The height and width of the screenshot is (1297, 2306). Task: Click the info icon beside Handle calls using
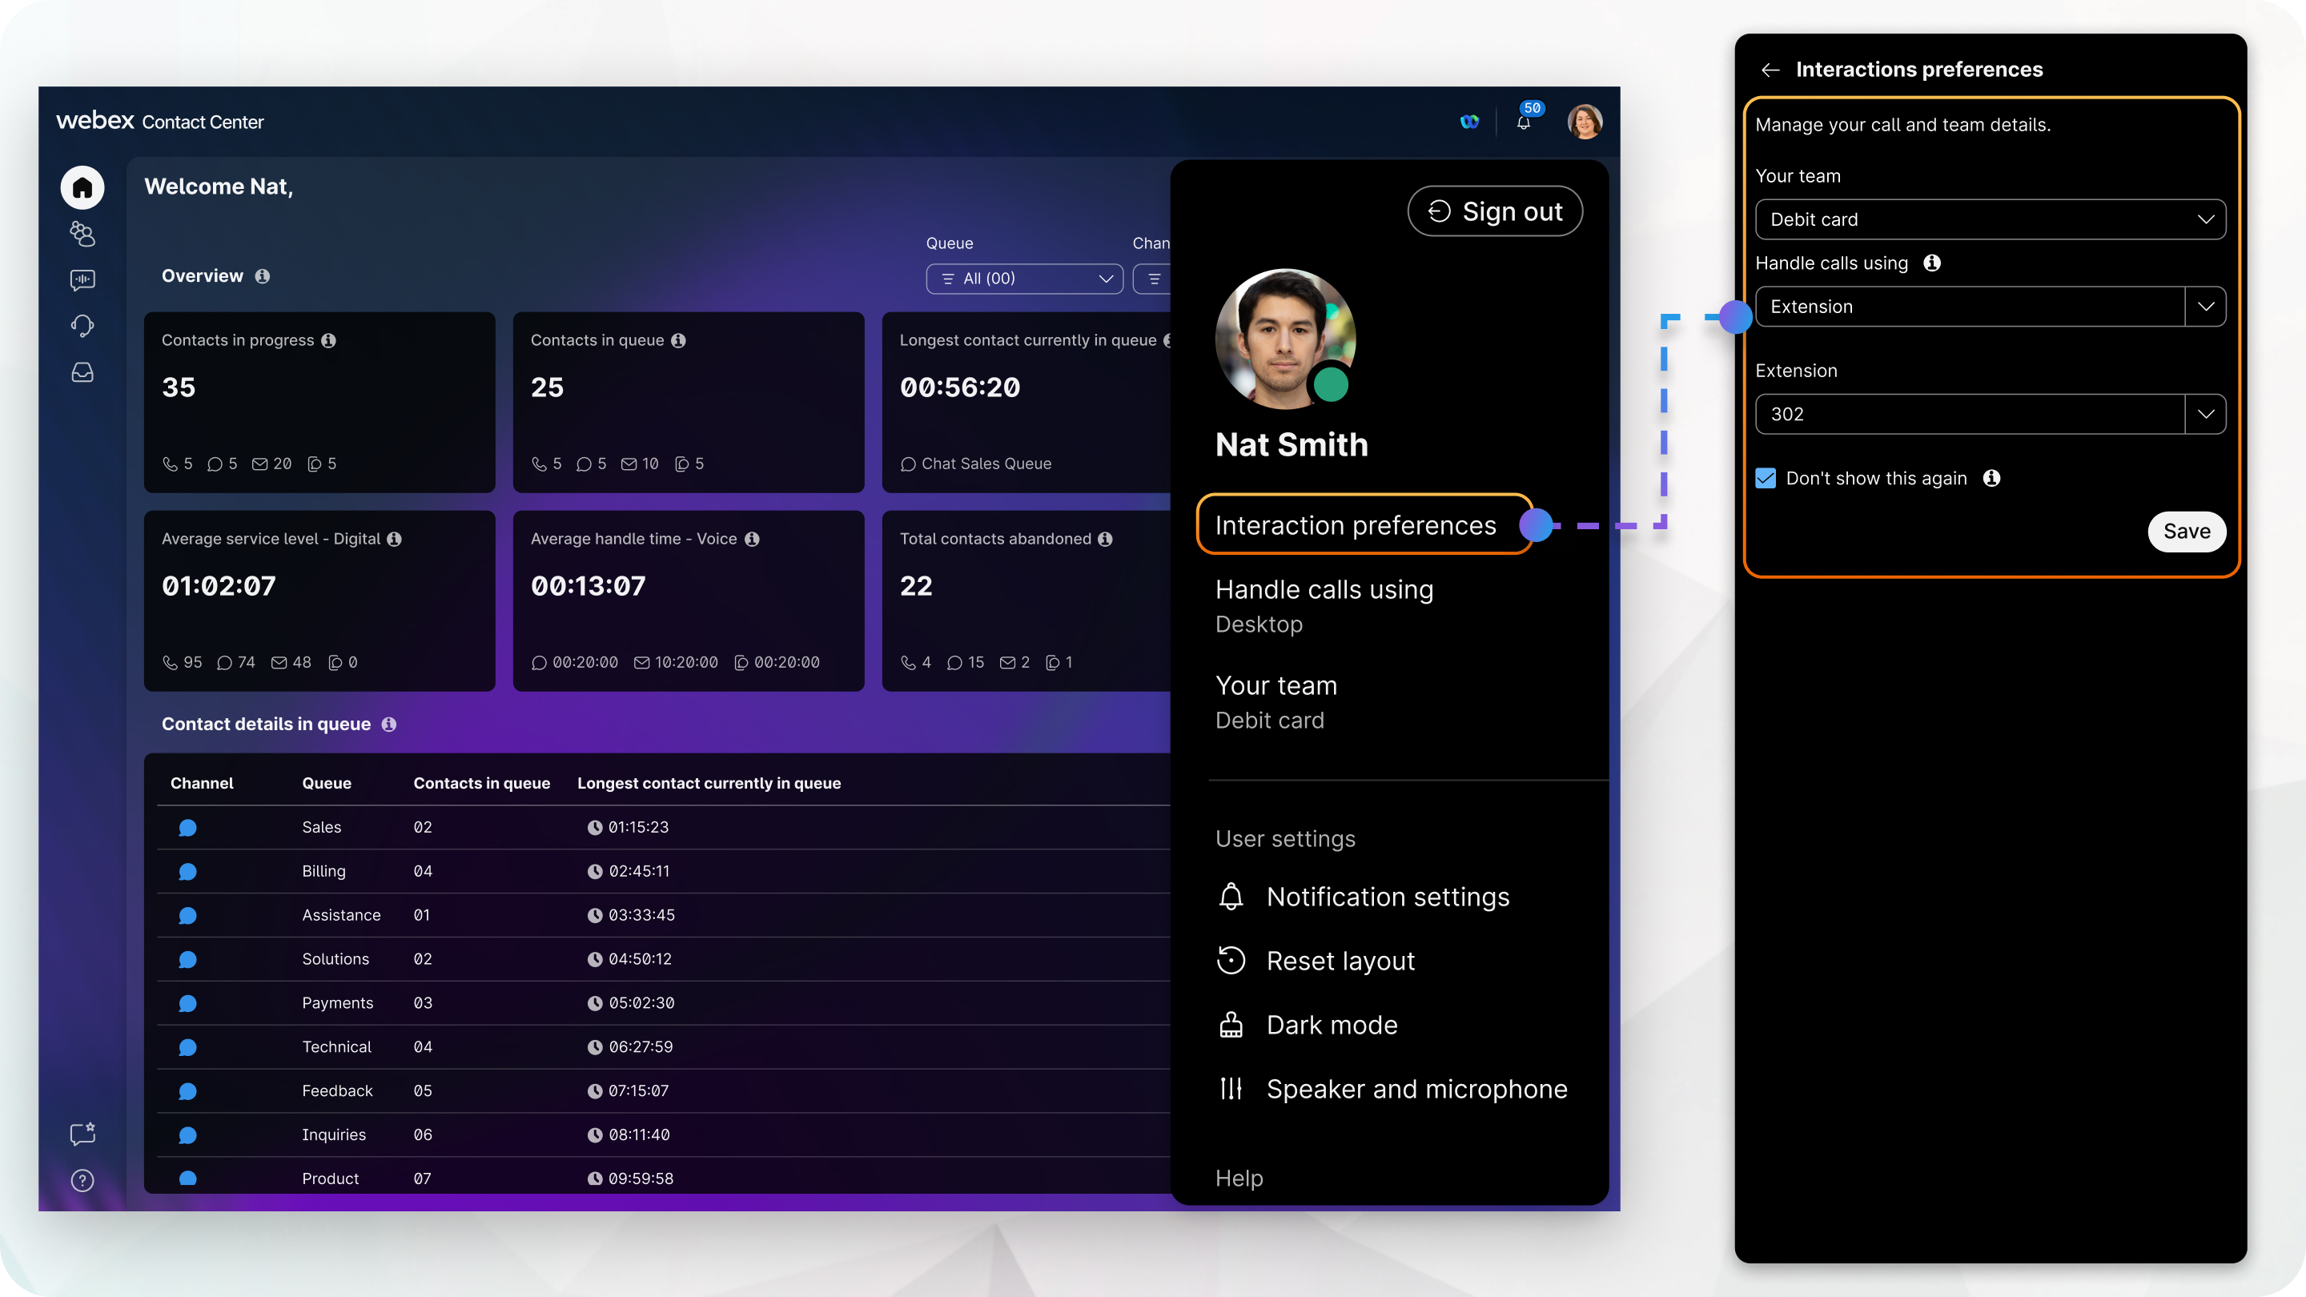[1933, 263]
